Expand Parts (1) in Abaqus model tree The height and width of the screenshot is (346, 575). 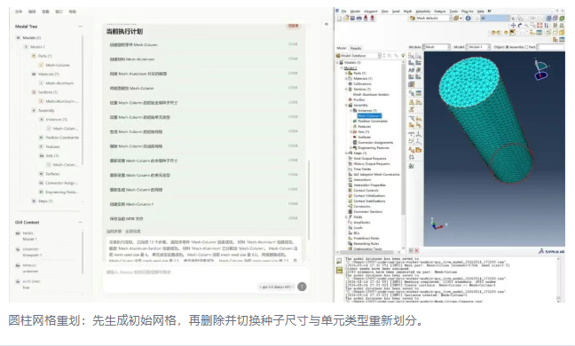pos(346,74)
